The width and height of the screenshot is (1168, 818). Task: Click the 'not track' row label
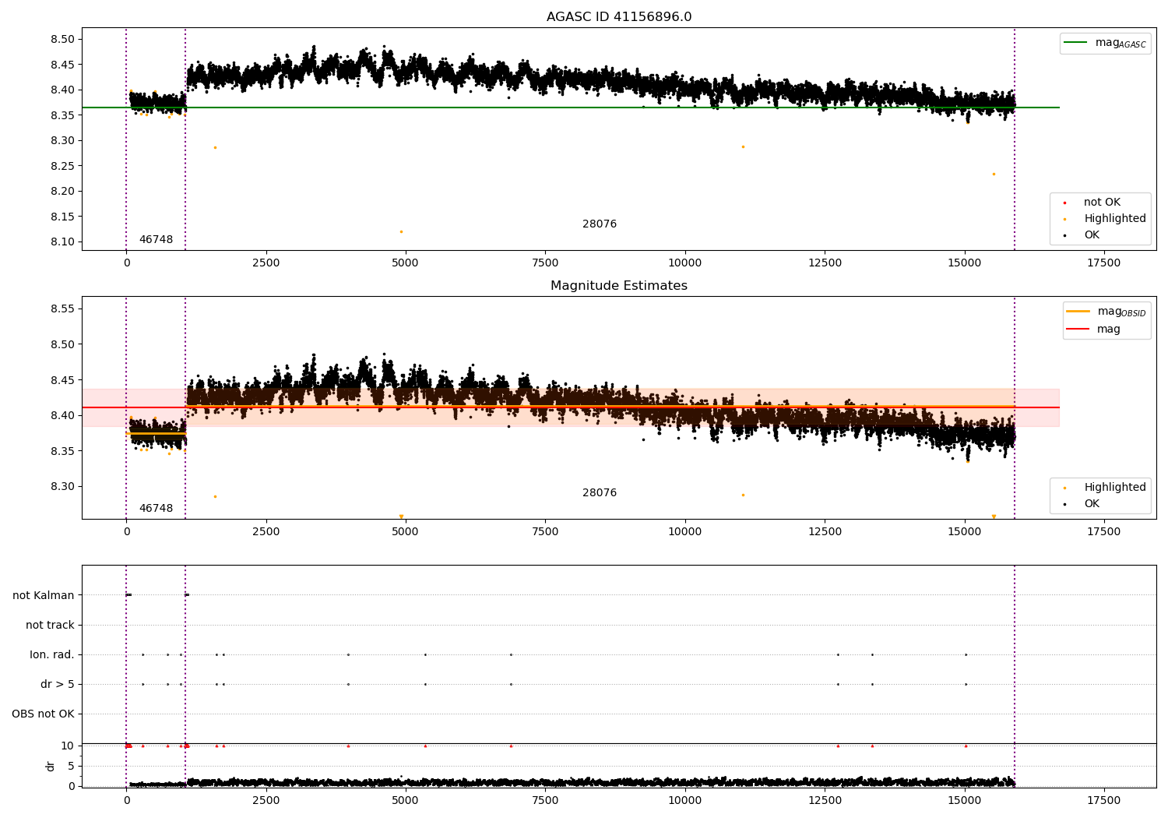point(50,625)
